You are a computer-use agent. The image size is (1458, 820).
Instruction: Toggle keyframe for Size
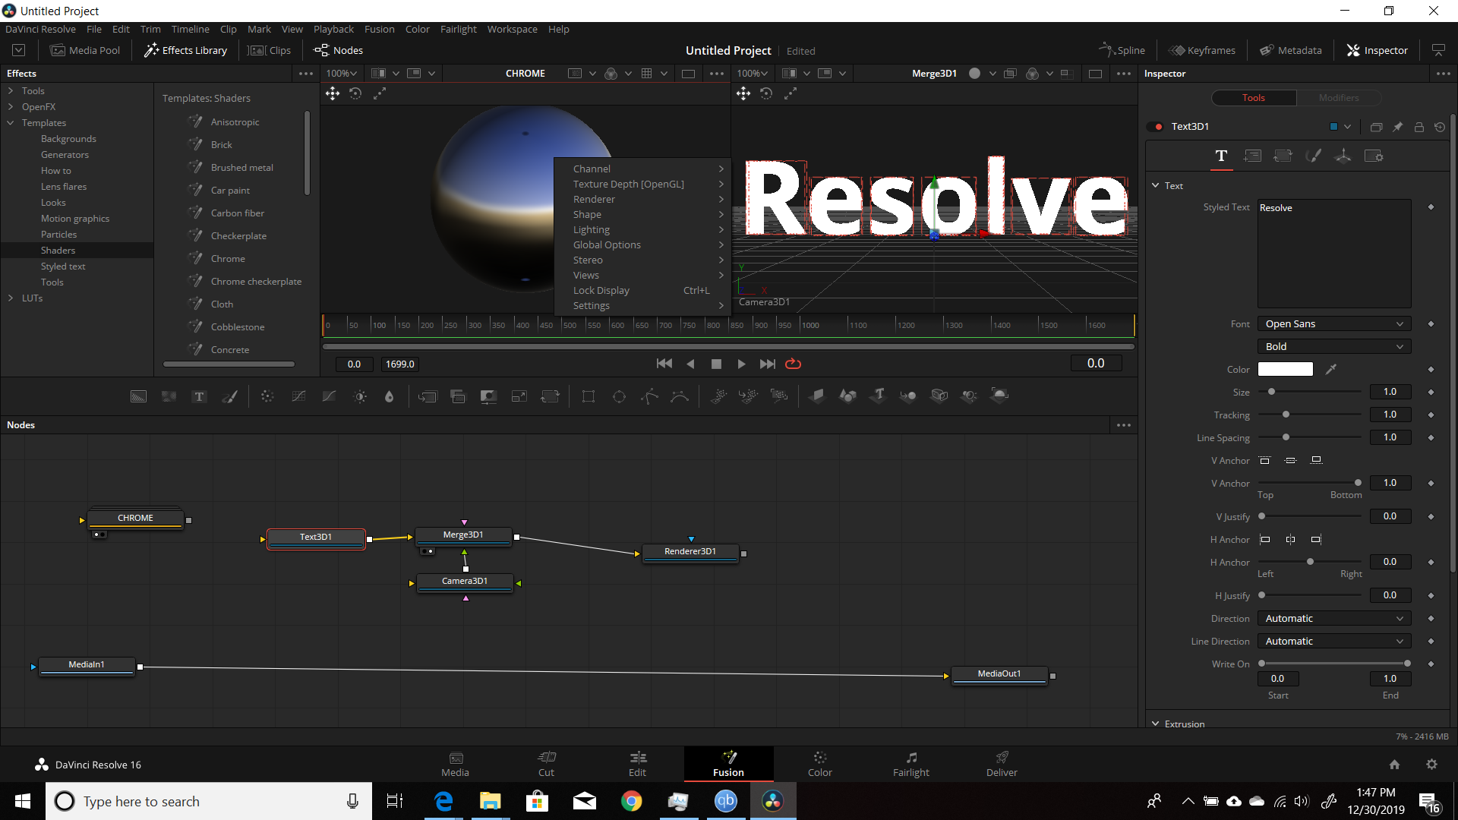[x=1431, y=392]
